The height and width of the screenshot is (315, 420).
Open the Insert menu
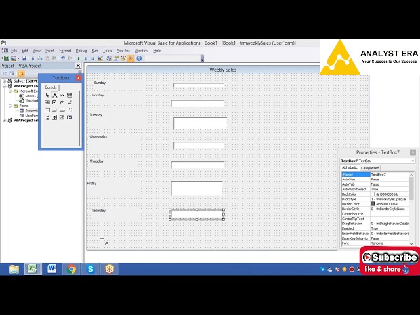click(50, 51)
